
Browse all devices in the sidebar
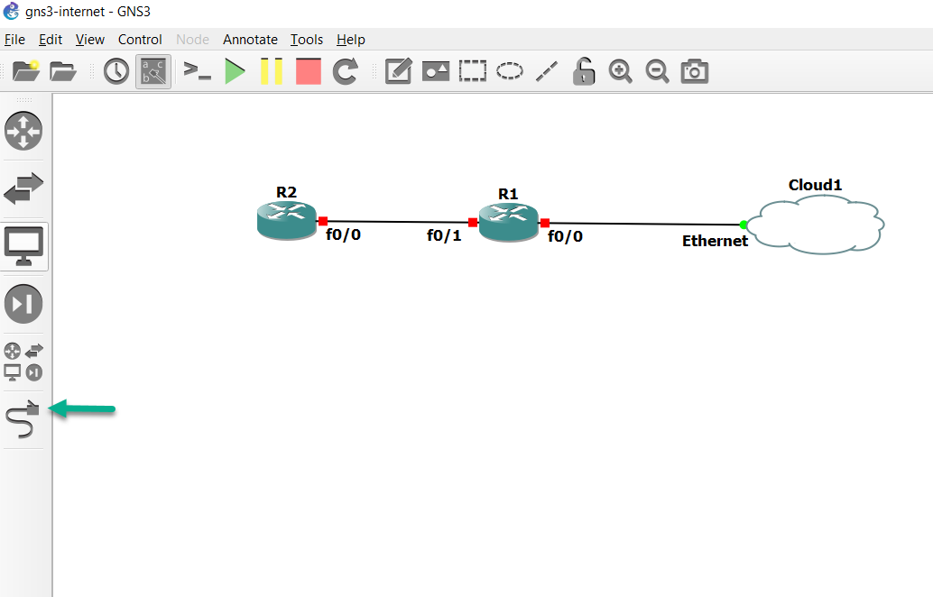click(23, 362)
